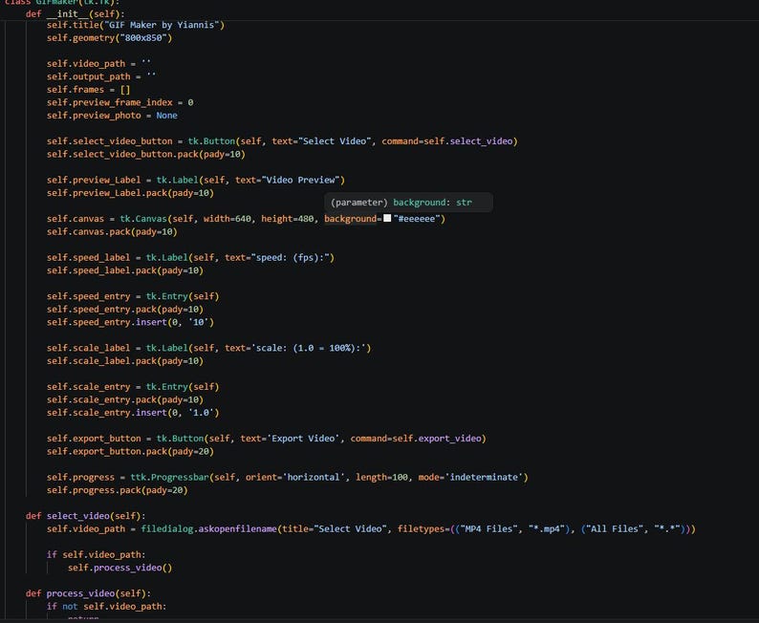Click the "All Files" string in filetypes
Screen dimensions: 759x623
[615, 528]
